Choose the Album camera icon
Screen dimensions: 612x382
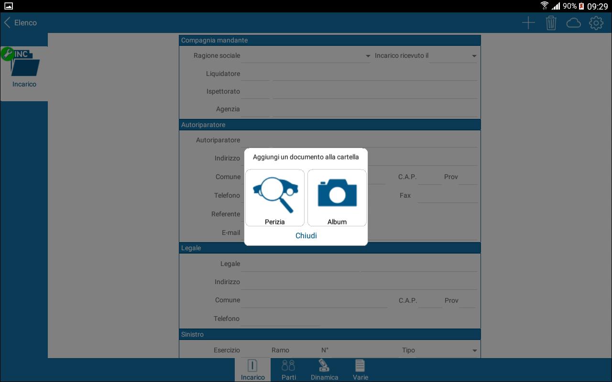337,197
